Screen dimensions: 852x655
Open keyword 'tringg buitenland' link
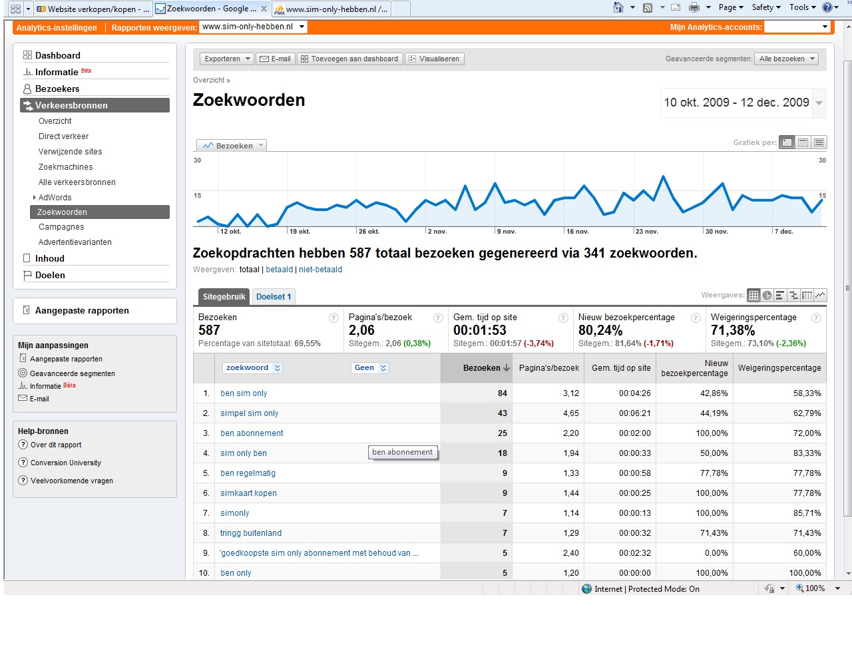(251, 533)
